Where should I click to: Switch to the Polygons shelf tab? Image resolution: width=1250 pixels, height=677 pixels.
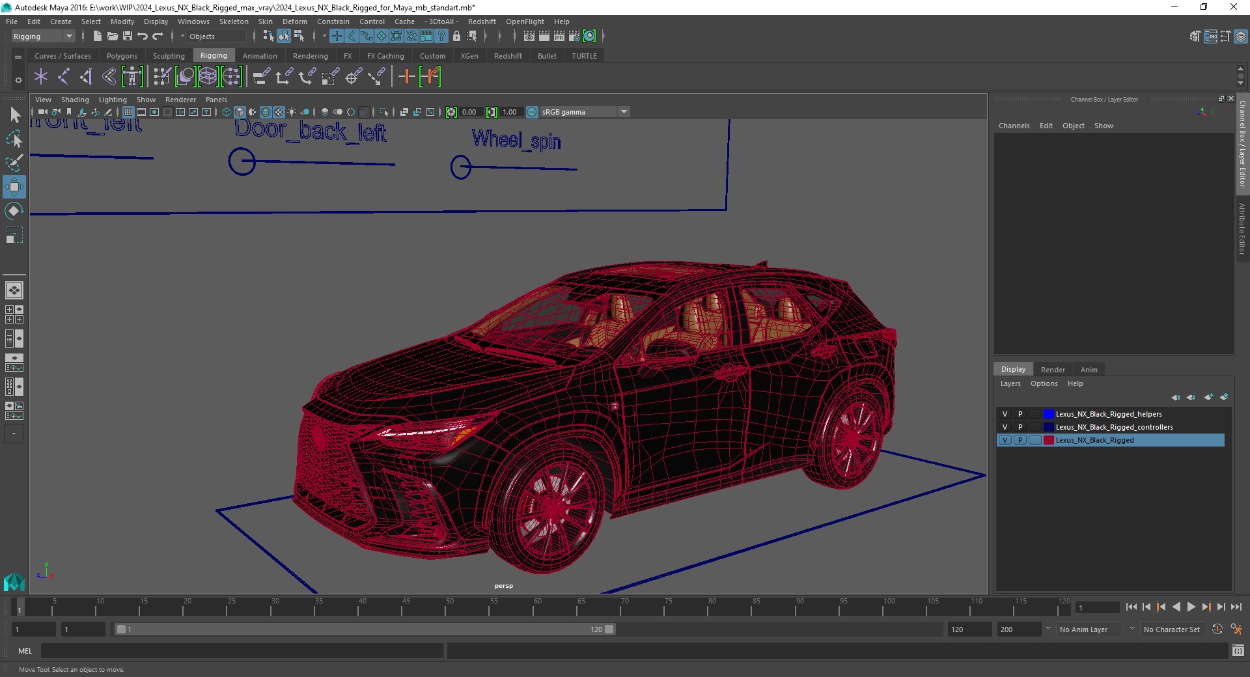tap(122, 56)
